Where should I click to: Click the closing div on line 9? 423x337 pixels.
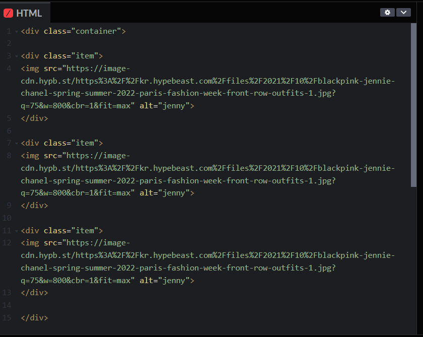click(35, 206)
